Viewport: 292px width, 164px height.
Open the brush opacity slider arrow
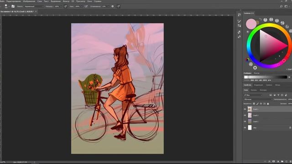pyautogui.click(x=61, y=6)
